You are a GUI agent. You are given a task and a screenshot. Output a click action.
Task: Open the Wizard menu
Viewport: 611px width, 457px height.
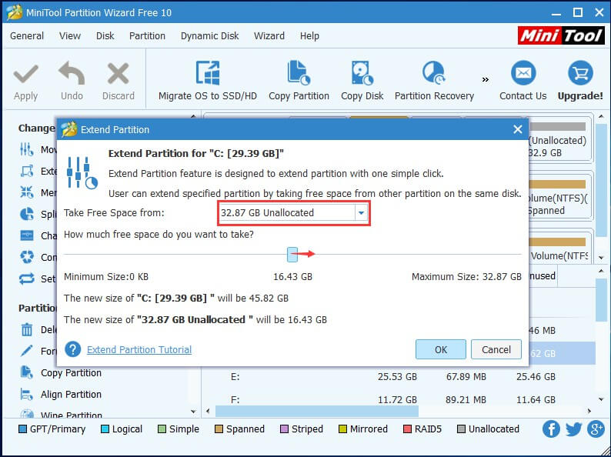269,35
